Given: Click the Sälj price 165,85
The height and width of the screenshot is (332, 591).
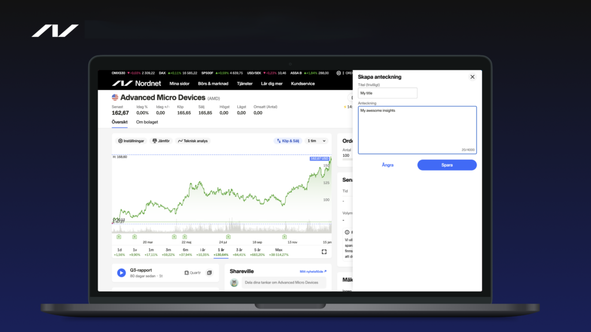Looking at the screenshot, I should click(x=205, y=113).
